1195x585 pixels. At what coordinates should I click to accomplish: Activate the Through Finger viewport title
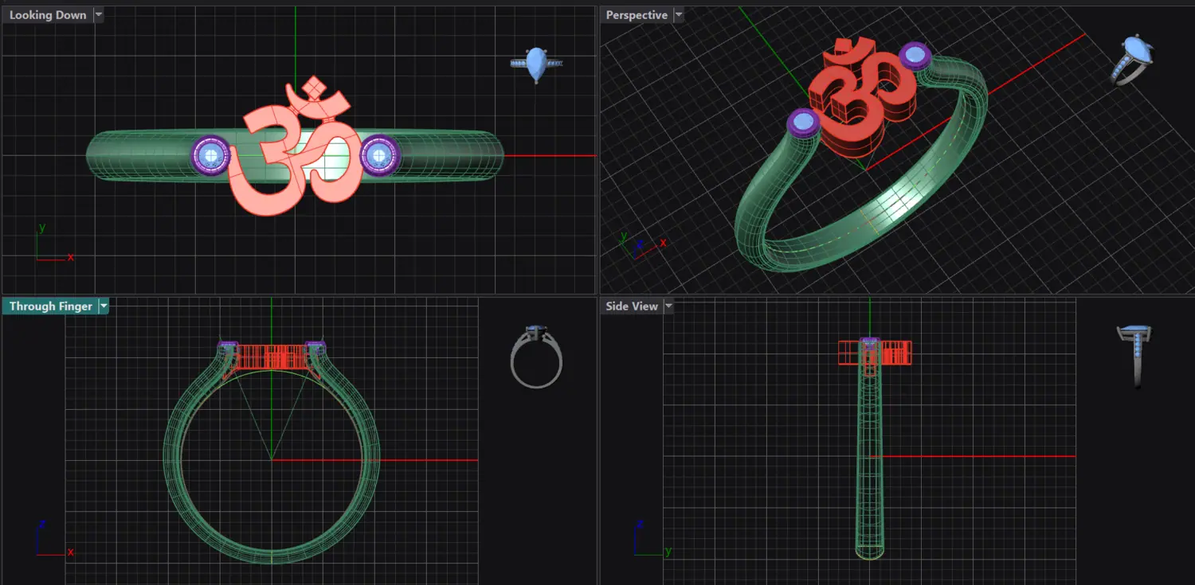point(51,306)
